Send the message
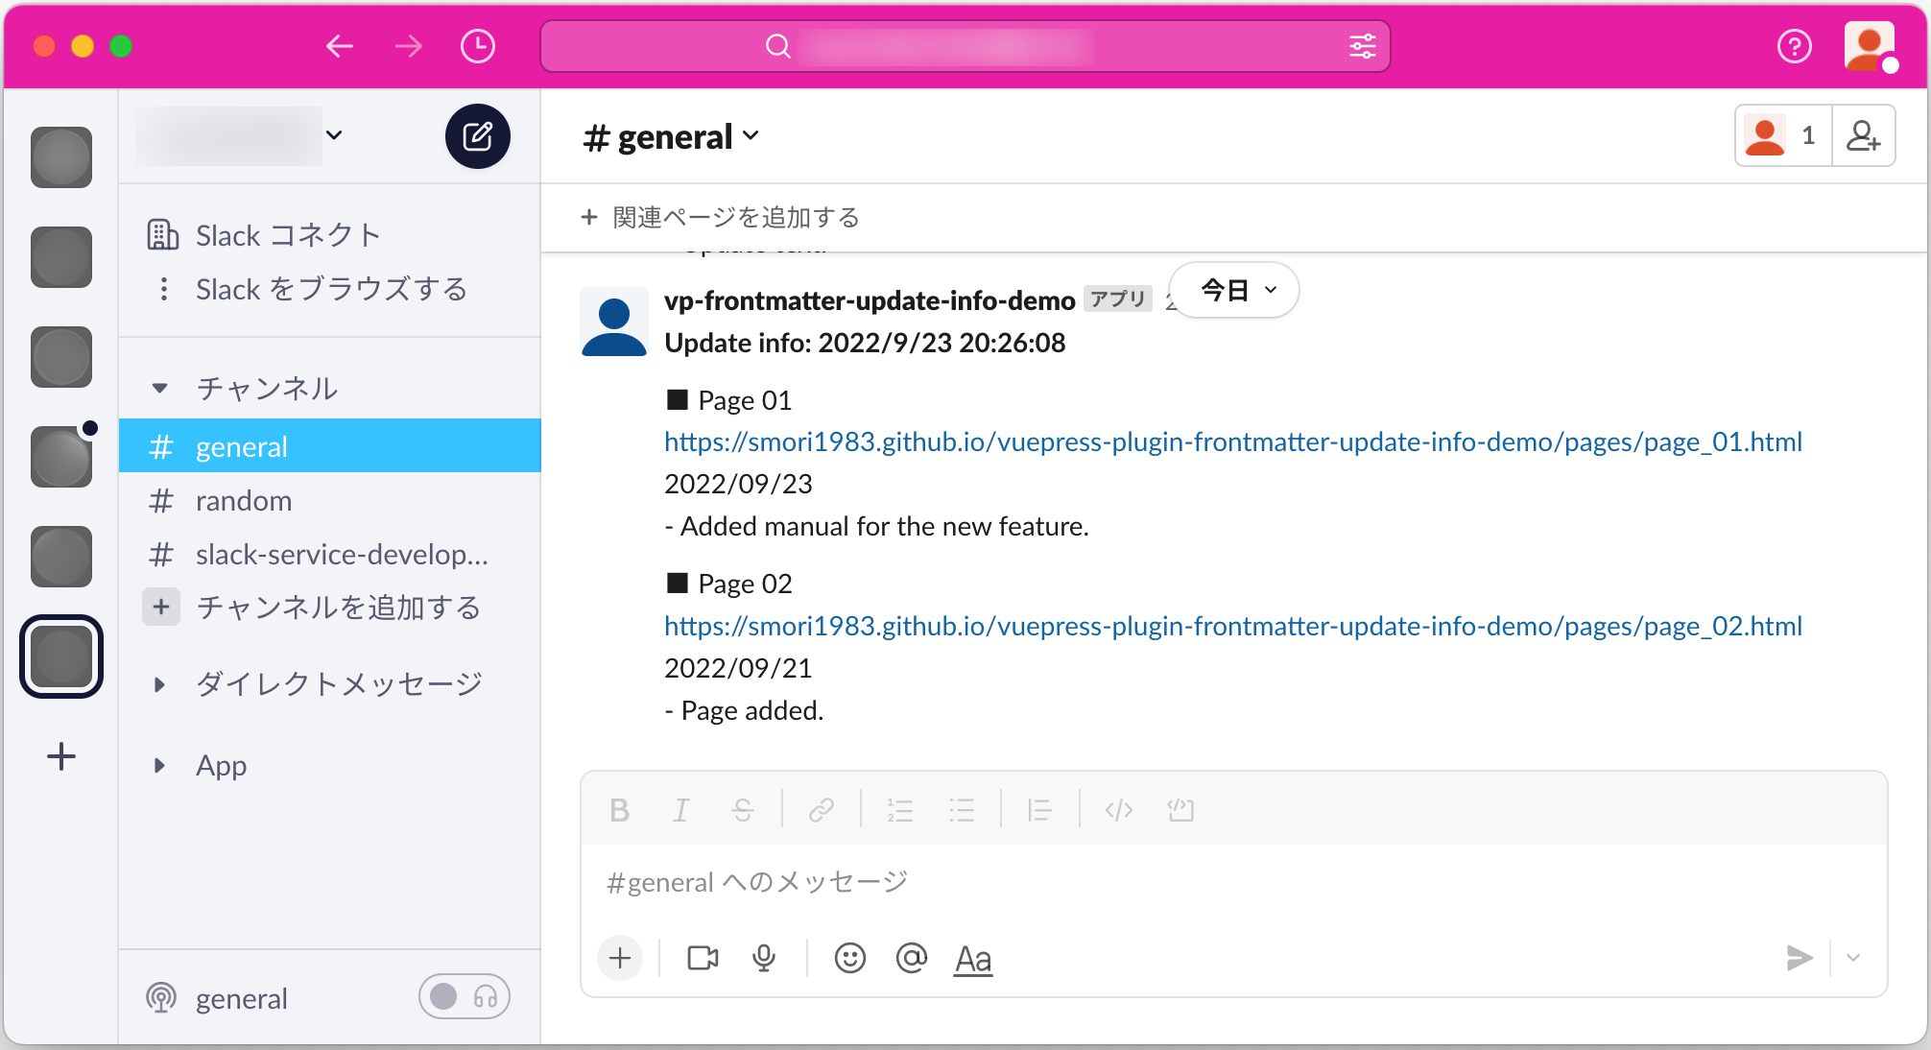The image size is (1931, 1050). 1800,958
